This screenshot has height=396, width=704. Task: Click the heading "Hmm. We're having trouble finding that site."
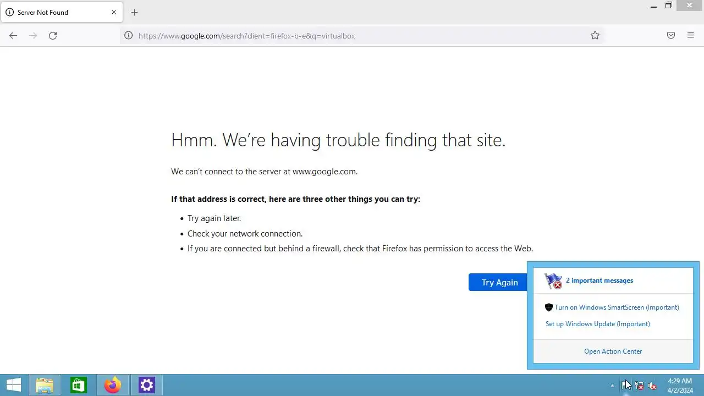coord(338,140)
